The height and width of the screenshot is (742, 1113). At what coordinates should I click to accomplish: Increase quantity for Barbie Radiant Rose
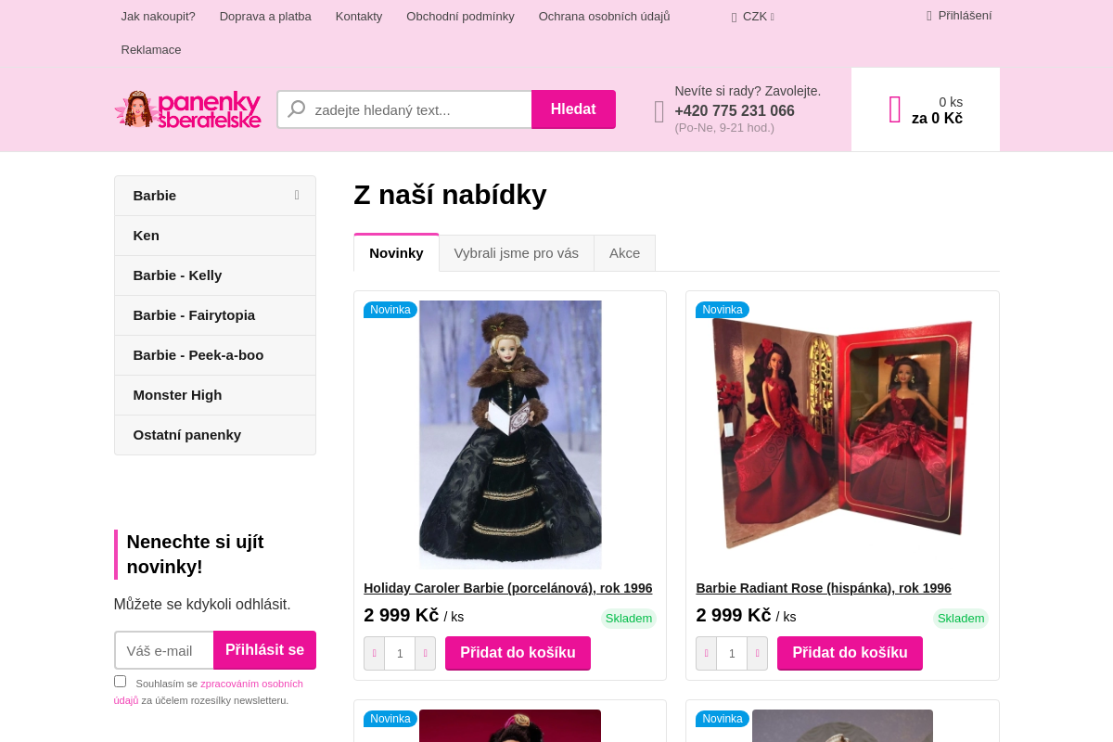coord(757,653)
